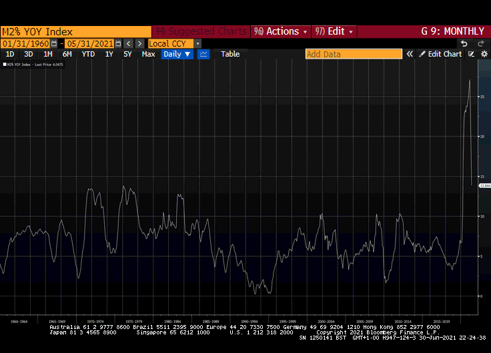Collapse panel with double chevron icon
The image size is (491, 353).
tap(410, 54)
